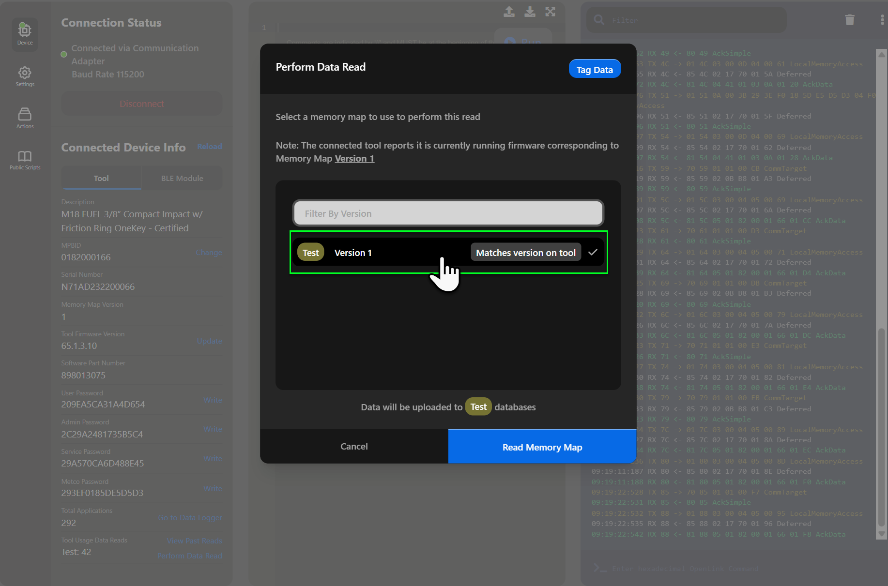Switch to the BLE Module tab

pos(182,178)
